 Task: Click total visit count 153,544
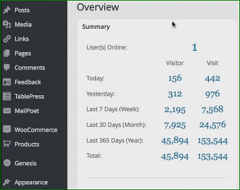click(x=212, y=156)
